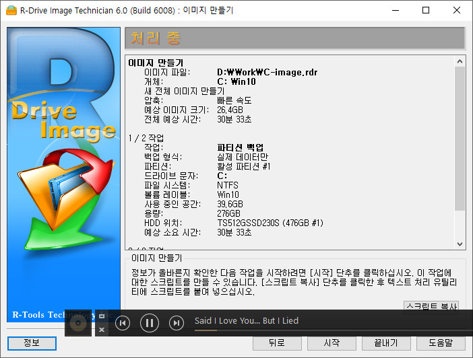Click the vertical scrollbar thumb in summary
The height and width of the screenshot is (358, 473).
coord(460,139)
